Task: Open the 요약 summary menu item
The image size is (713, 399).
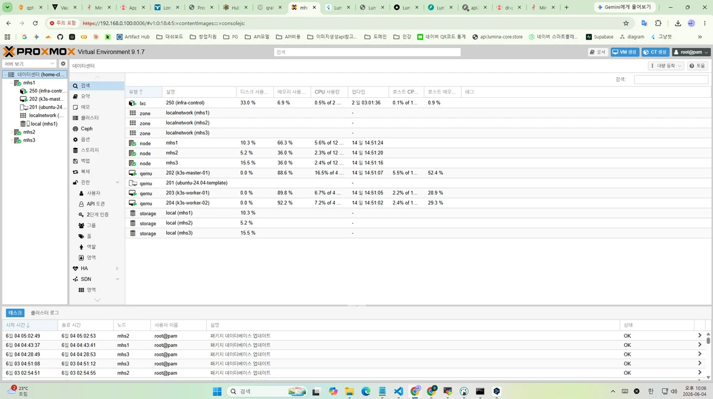Action: pyautogui.click(x=97, y=96)
